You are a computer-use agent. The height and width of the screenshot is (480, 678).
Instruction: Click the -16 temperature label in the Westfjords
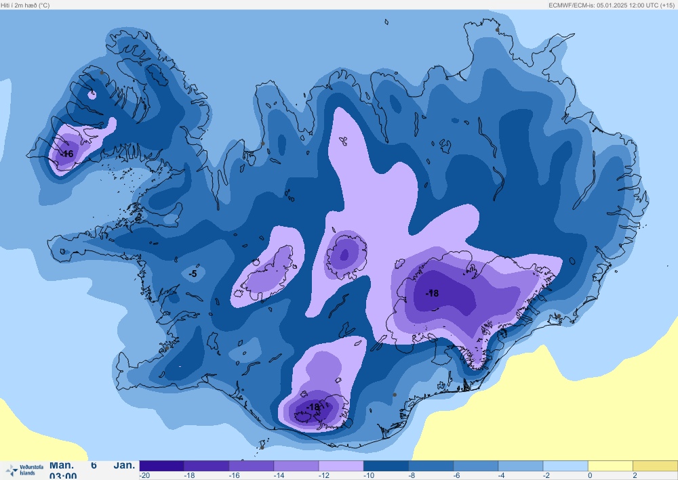click(x=67, y=154)
